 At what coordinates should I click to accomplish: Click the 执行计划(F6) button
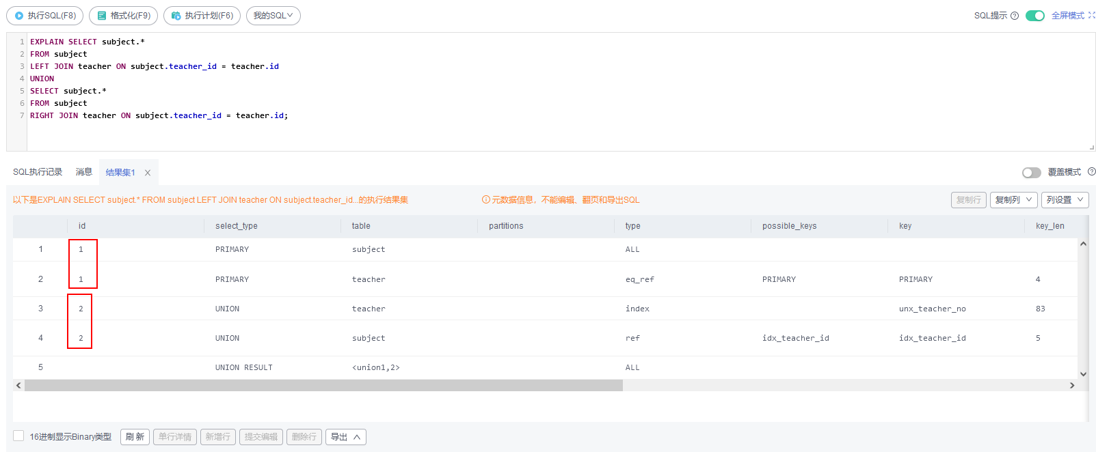click(202, 16)
